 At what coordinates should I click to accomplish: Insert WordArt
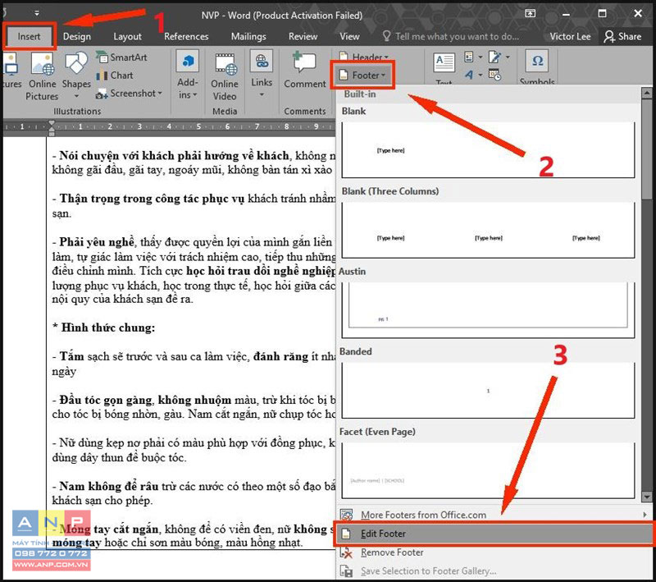click(469, 75)
